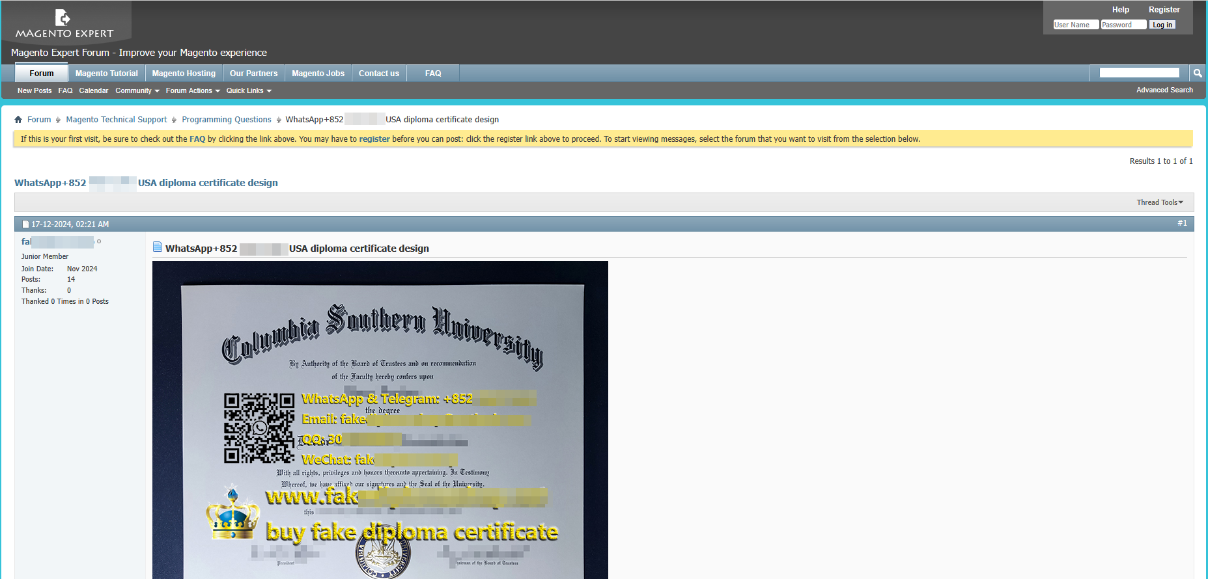Image resolution: width=1208 pixels, height=579 pixels.
Task: Select the Forum tab
Action: click(42, 74)
